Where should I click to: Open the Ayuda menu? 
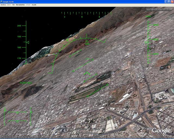point(34,5)
